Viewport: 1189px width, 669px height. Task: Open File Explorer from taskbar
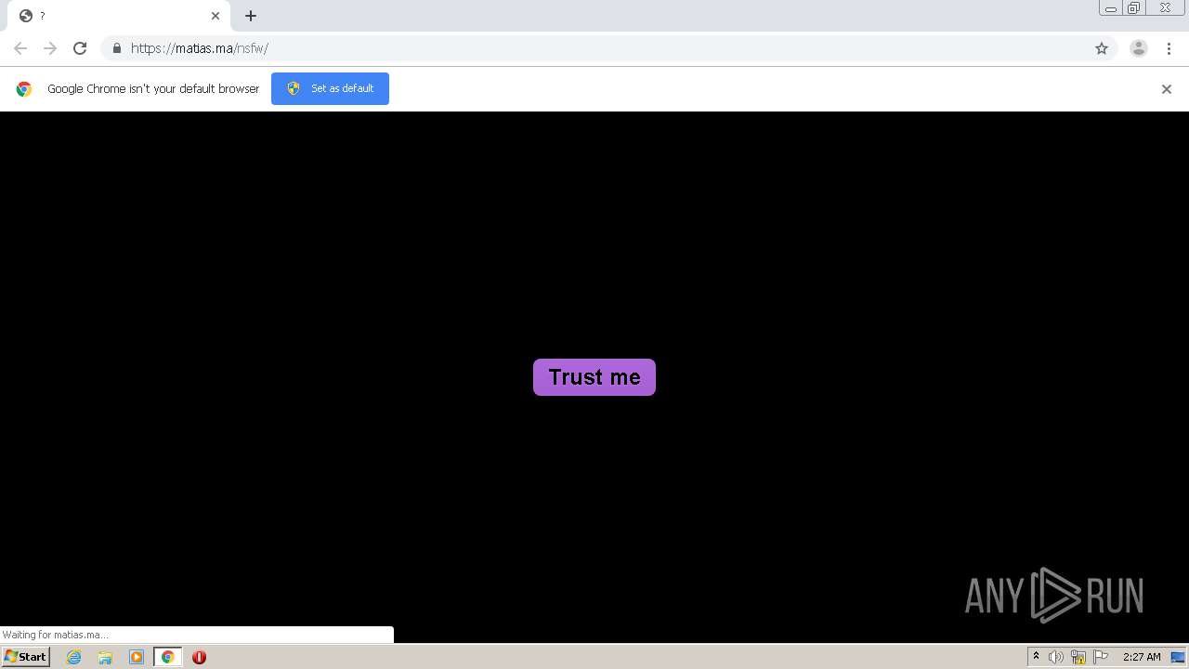tap(105, 657)
